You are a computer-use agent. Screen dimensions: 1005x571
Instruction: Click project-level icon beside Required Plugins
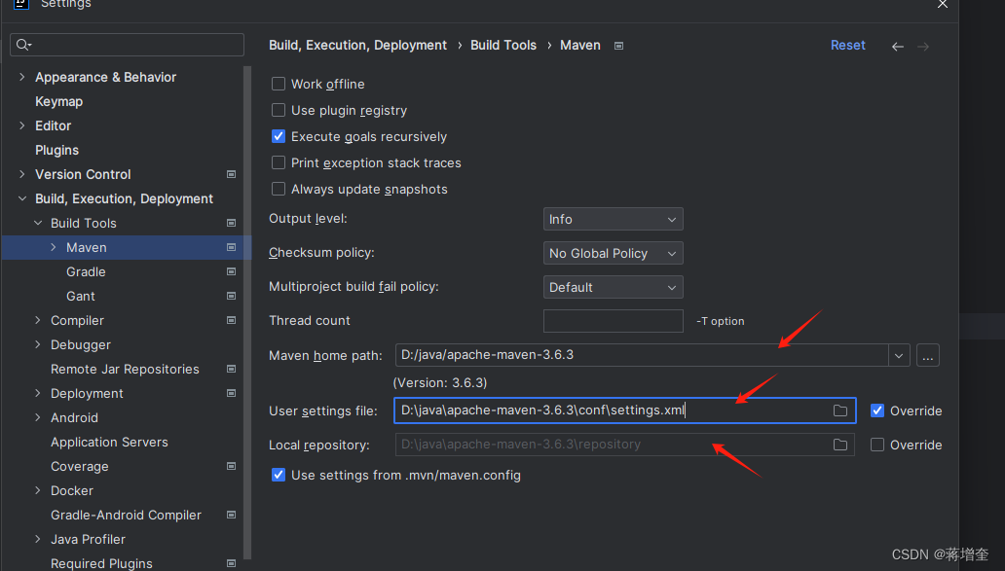tap(232, 563)
